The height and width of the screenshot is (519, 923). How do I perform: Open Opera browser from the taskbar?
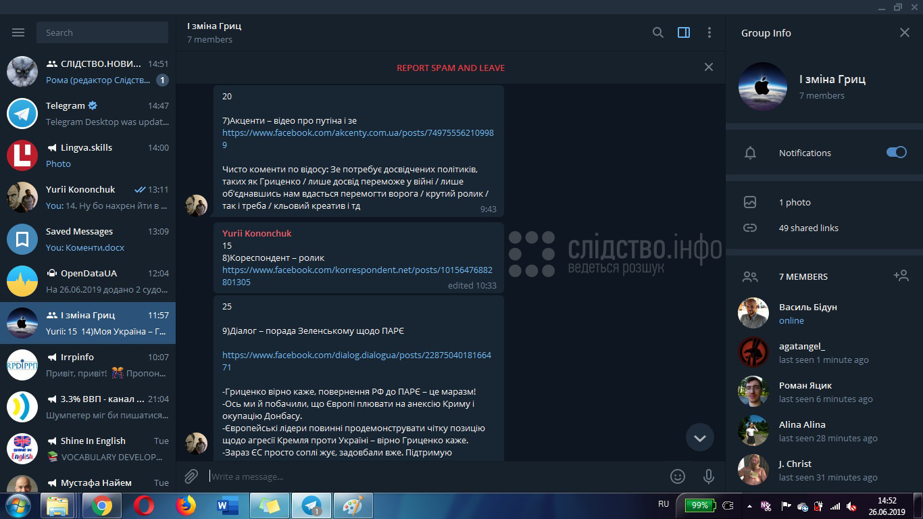click(x=143, y=505)
